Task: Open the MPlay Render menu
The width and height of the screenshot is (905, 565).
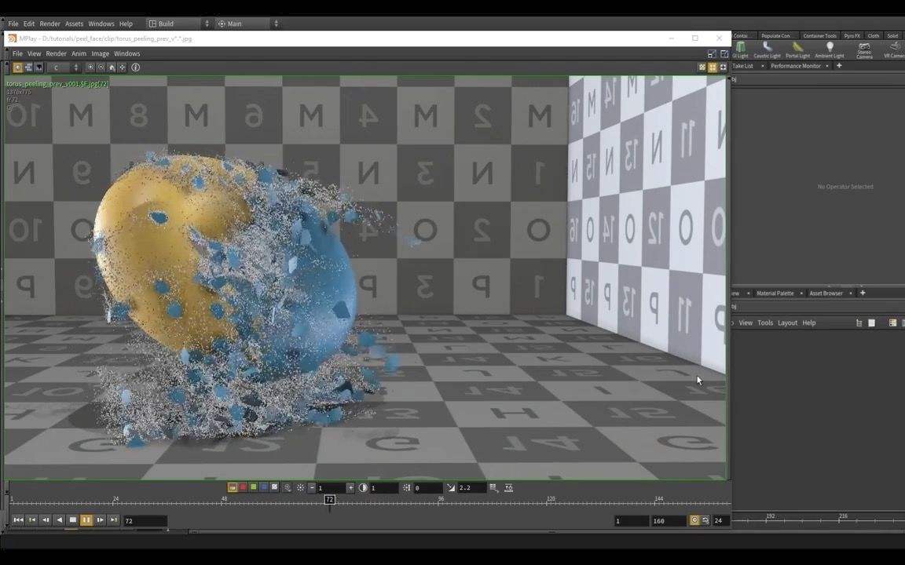Action: (56, 53)
